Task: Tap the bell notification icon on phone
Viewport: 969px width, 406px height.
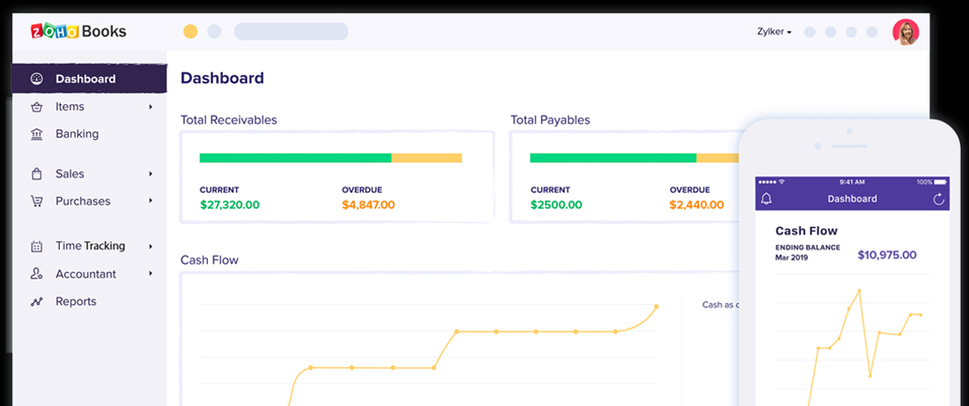Action: 766,199
